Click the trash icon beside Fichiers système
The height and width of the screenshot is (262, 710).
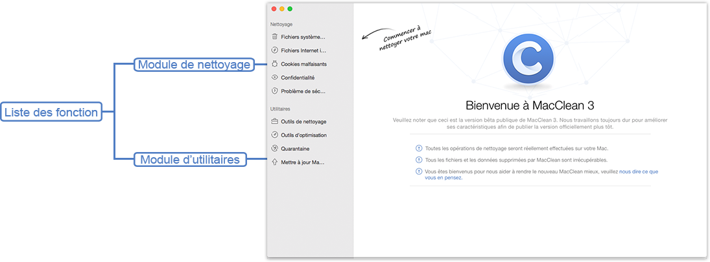click(x=274, y=37)
